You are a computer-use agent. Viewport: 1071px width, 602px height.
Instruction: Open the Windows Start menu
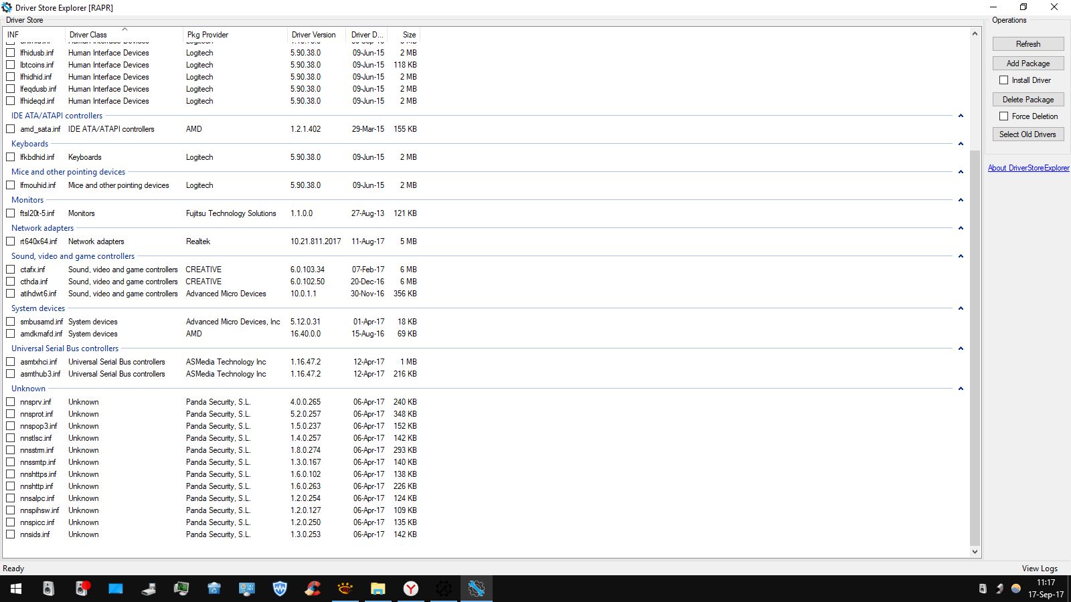(x=16, y=589)
